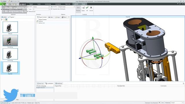Click the green Y-axis arrow of the dragger
The width and height of the screenshot is (185, 104).
pos(93,38)
